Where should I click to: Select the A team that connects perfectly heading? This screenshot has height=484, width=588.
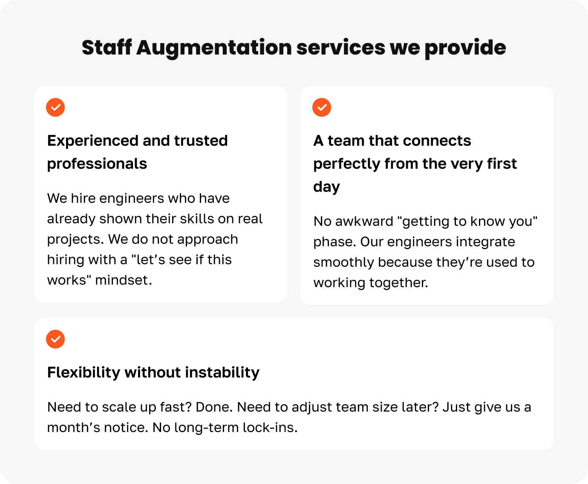[415, 164]
